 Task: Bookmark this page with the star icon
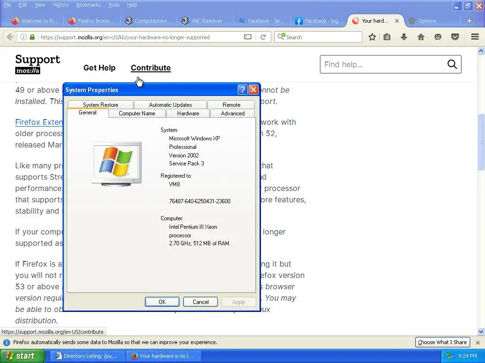tap(372, 37)
